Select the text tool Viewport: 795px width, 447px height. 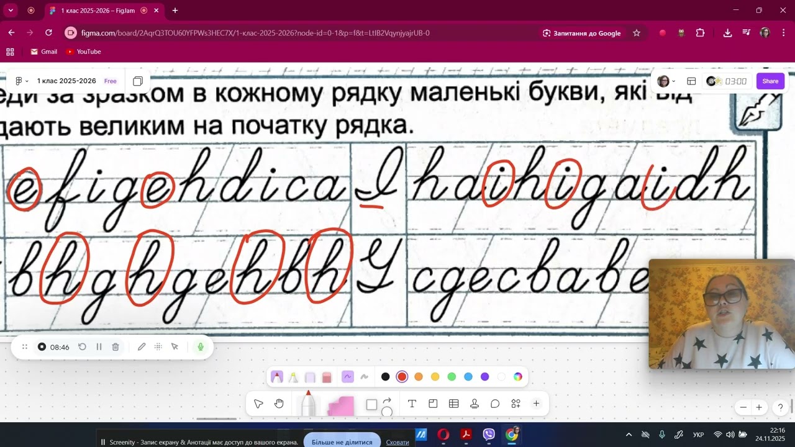[x=412, y=404]
